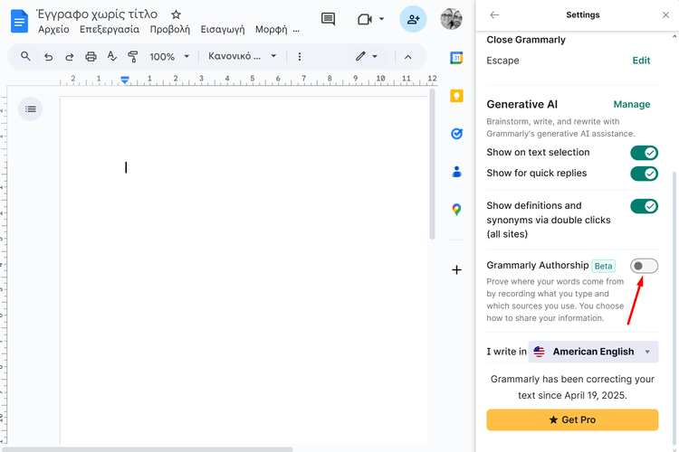Screen dimensions: 679x452
Task: Open Contacts side panel
Action: [456, 172]
